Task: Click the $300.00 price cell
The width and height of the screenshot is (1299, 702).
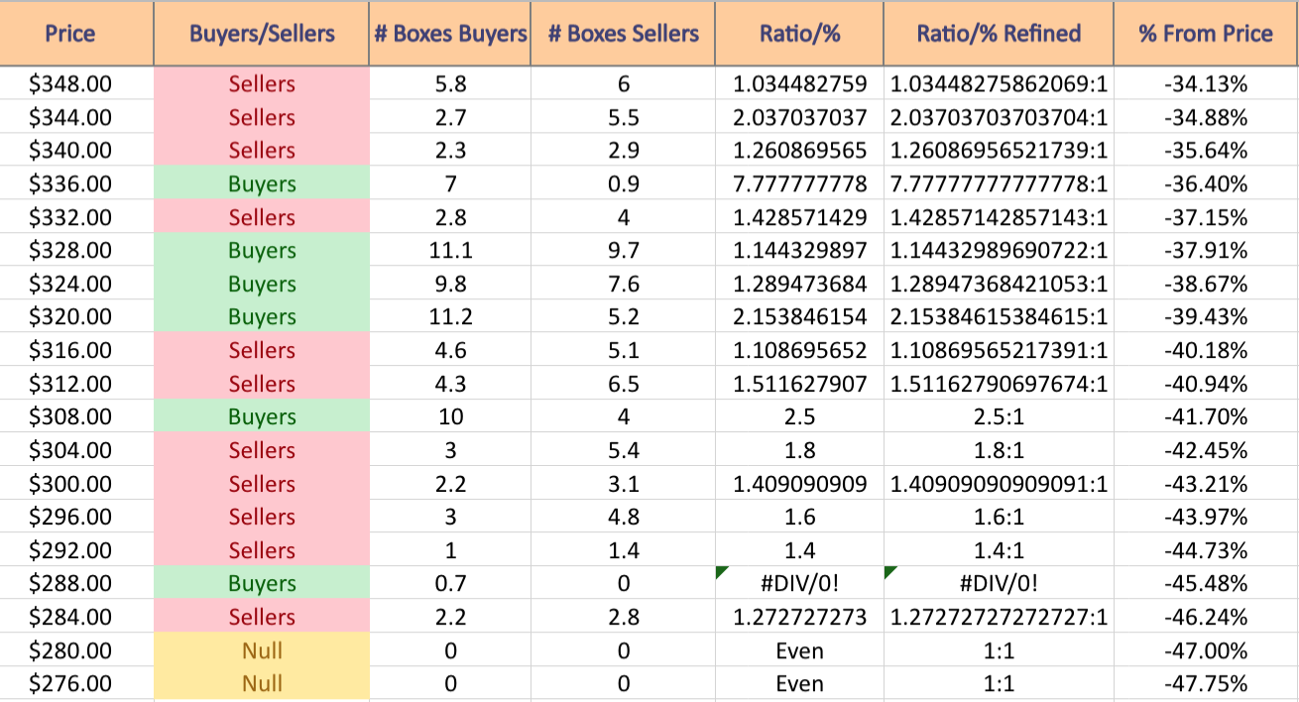Action: point(76,484)
